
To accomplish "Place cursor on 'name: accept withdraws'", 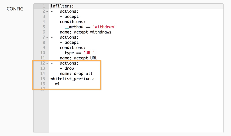I will (86, 32).
